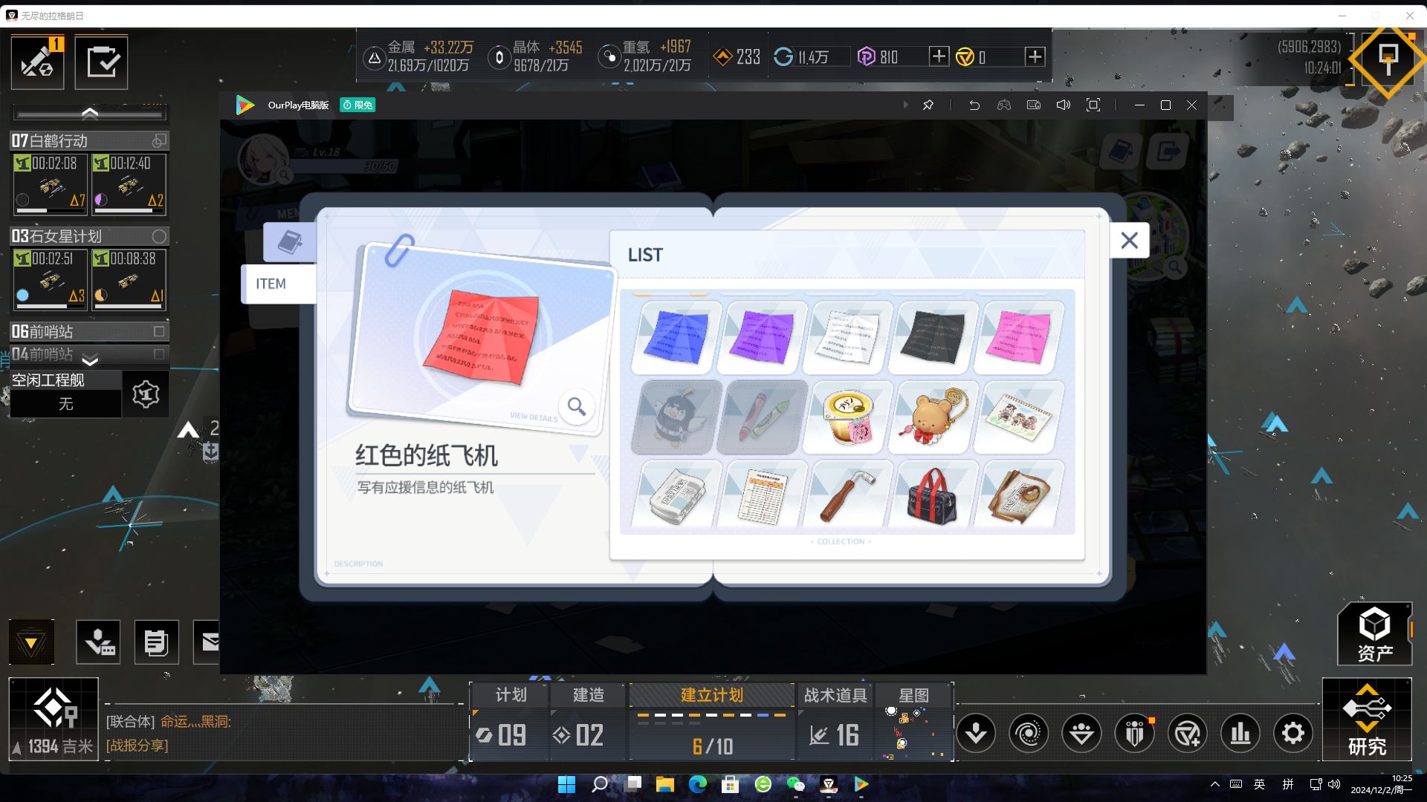Click the statistics bar chart icon
Viewport: 1427px width, 802px height.
click(1240, 734)
